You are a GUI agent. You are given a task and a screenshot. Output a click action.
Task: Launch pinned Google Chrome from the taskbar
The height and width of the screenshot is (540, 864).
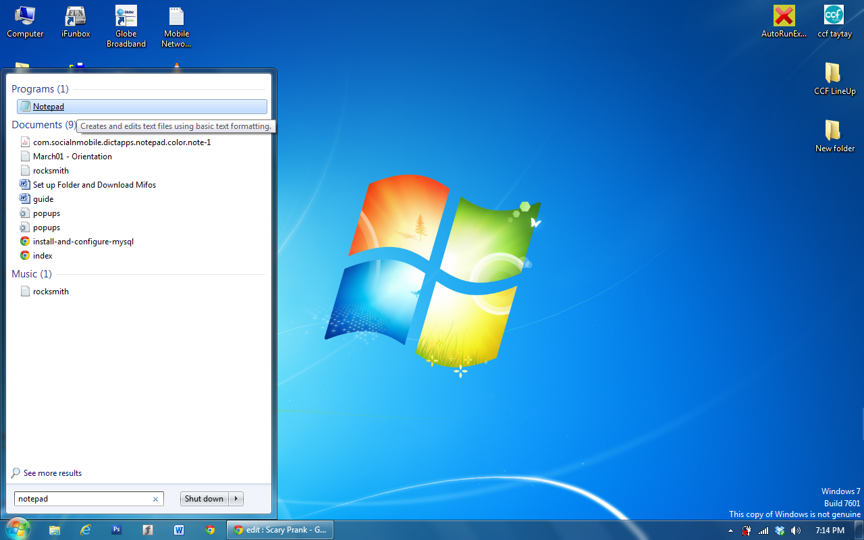(210, 531)
